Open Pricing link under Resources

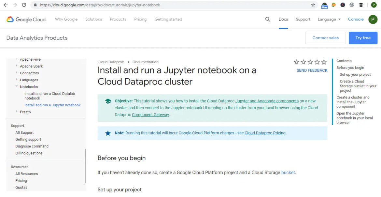click(x=21, y=181)
